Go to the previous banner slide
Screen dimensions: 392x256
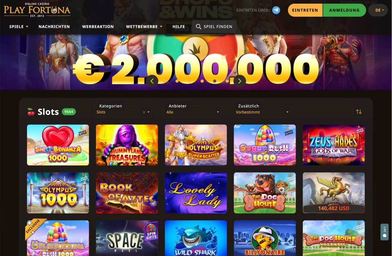tap(152, 81)
